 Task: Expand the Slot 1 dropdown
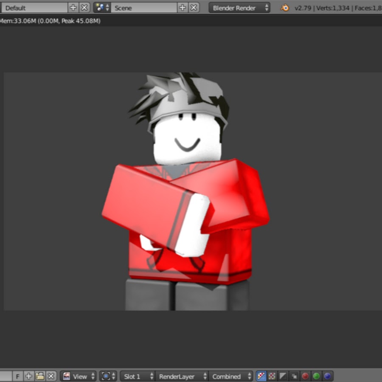[x=138, y=376]
